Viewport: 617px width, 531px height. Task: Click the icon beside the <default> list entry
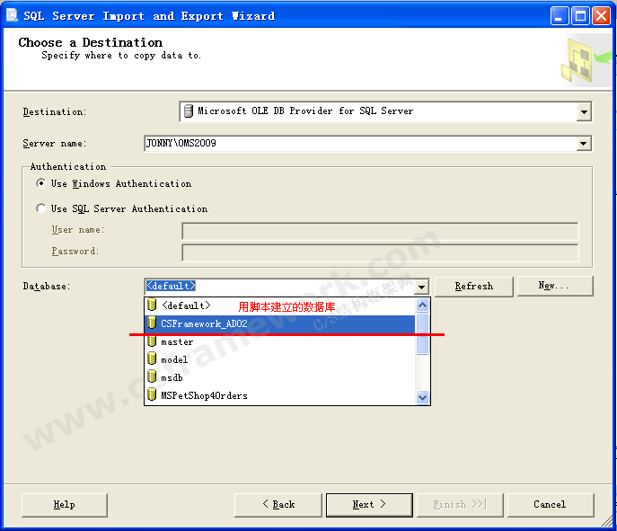152,305
